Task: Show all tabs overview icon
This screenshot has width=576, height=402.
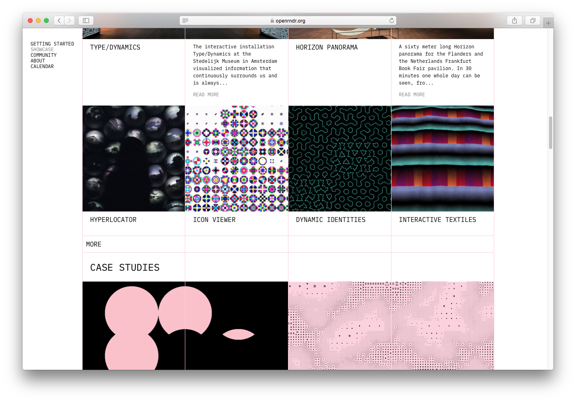Action: pos(532,21)
